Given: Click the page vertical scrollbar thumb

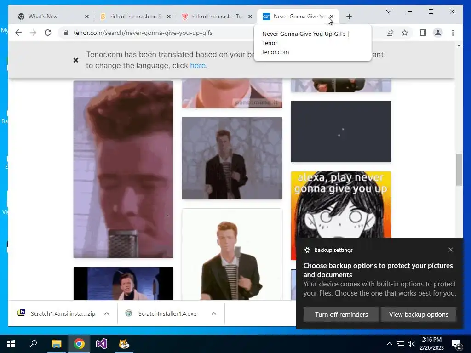Looking at the screenshot, I should pyautogui.click(x=459, y=169).
